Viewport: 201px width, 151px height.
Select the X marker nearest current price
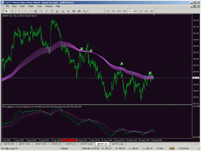click(x=150, y=73)
